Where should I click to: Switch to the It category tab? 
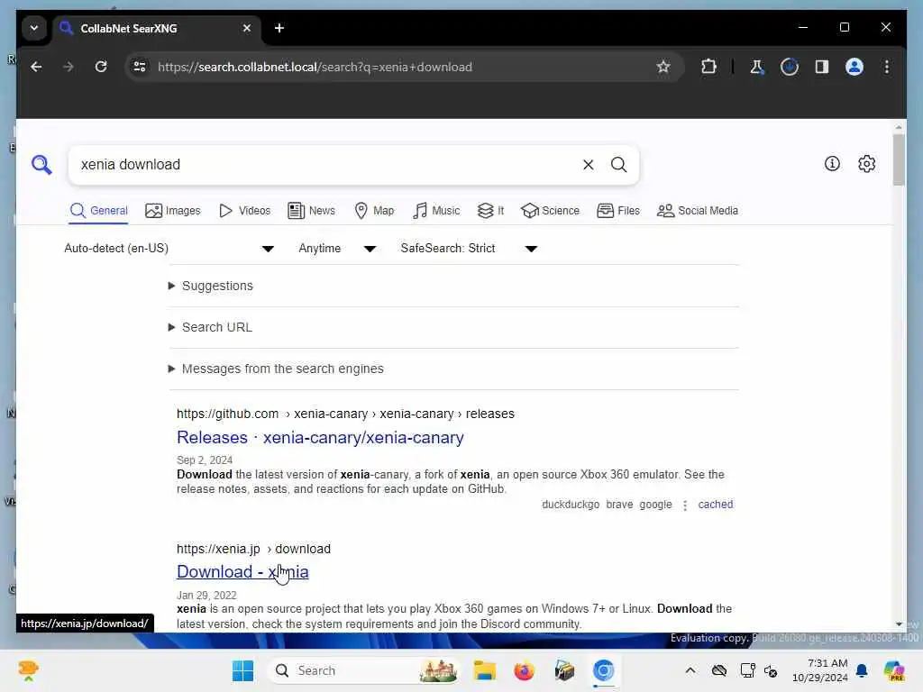[490, 211]
